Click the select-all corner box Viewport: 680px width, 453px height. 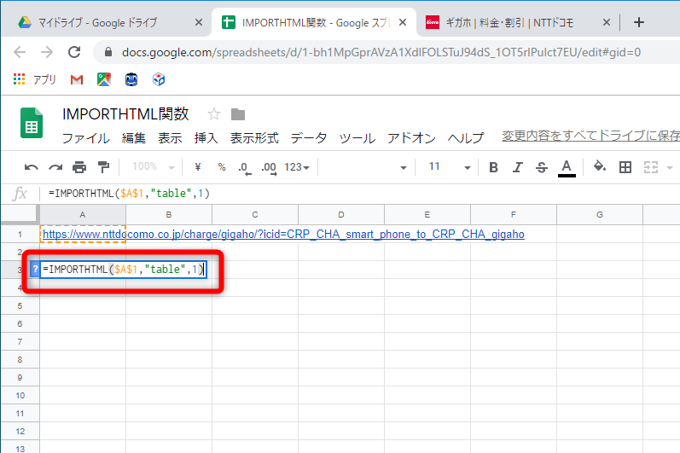(x=20, y=214)
